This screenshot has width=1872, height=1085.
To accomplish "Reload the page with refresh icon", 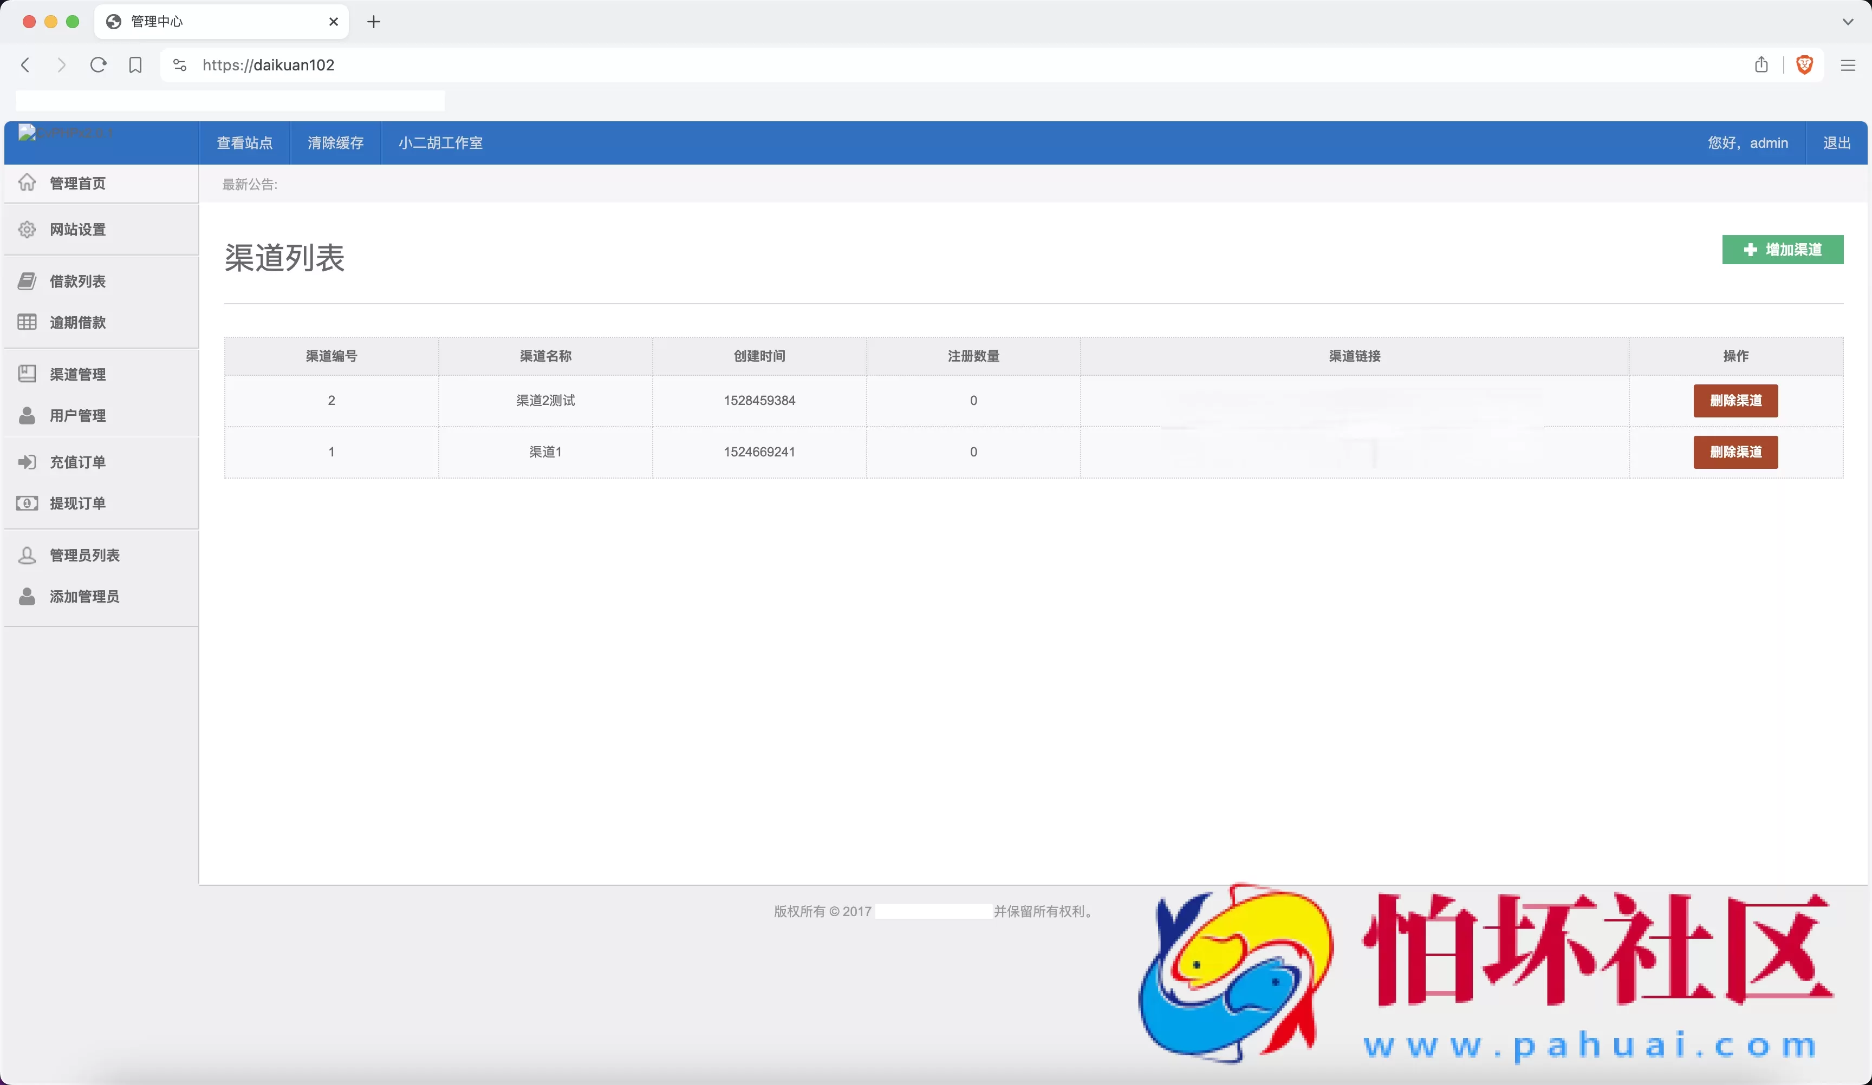I will 98,64.
